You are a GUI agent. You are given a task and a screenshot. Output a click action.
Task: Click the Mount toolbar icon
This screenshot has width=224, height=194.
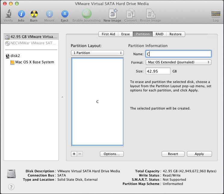pyautogui.click(x=49, y=14)
